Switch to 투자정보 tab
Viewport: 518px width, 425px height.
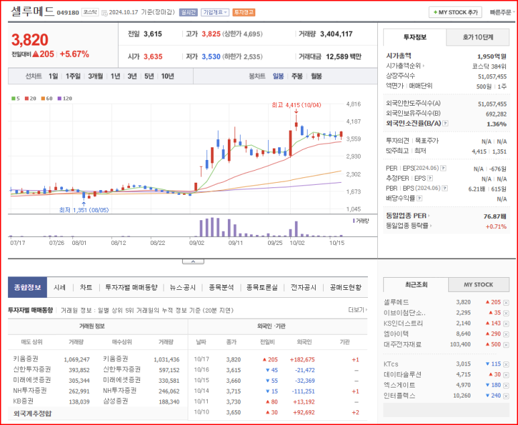pyautogui.click(x=415, y=37)
